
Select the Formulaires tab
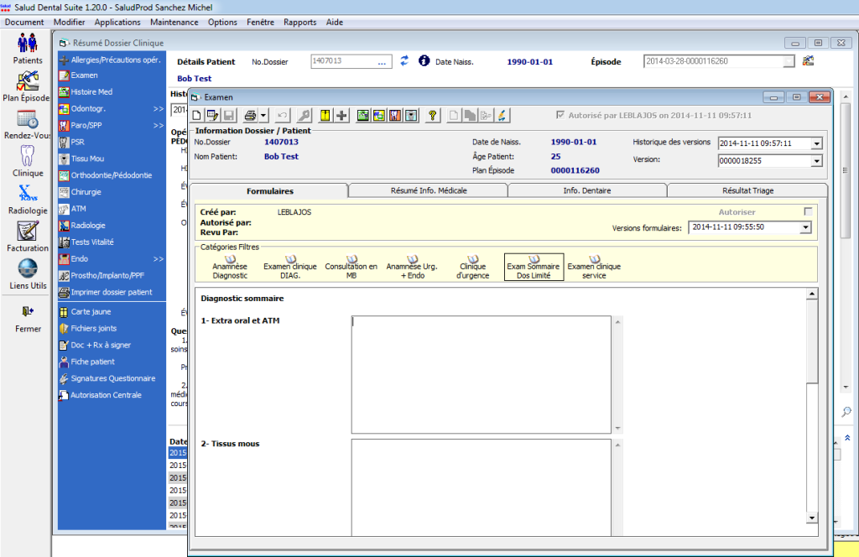[269, 190]
